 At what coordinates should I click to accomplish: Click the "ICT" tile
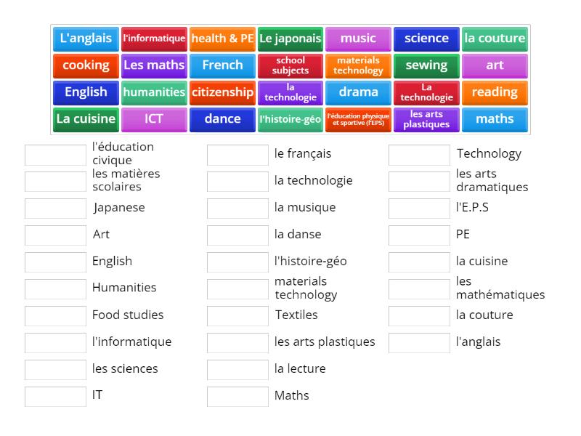coord(154,119)
